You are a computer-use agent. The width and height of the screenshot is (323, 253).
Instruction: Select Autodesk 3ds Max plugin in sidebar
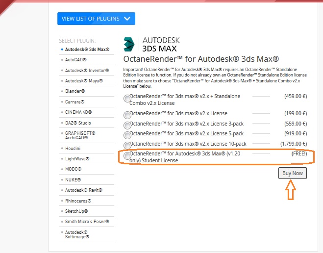pyautogui.click(x=87, y=50)
